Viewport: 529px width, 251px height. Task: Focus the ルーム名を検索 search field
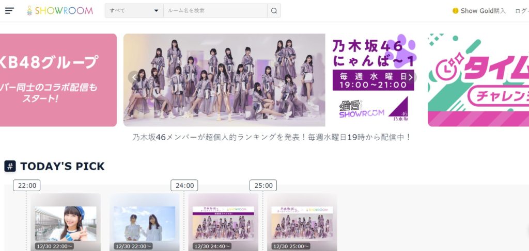215,11
